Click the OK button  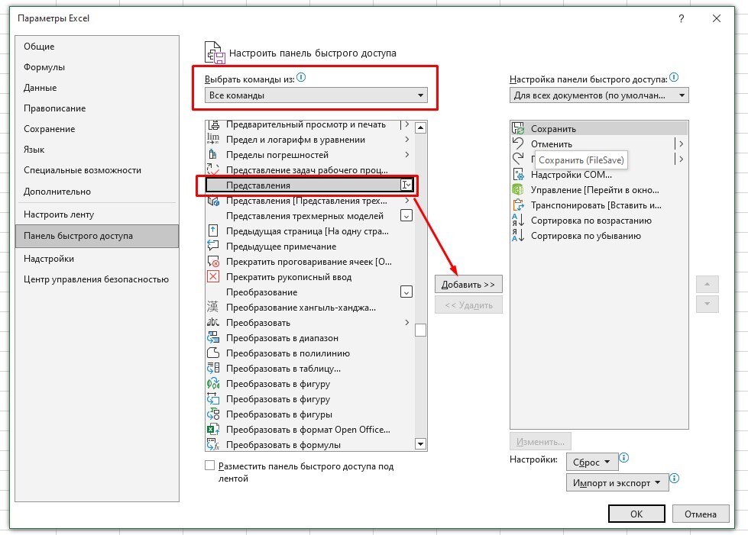[636, 514]
